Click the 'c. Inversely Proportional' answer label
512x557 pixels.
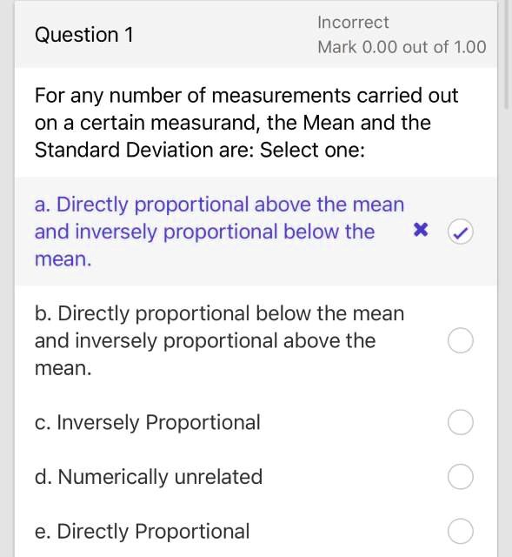[148, 423]
